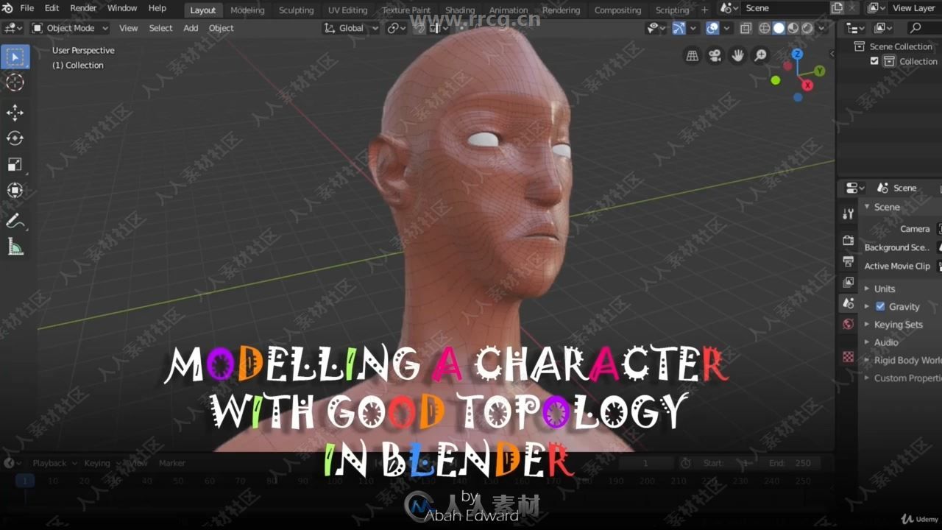
Task: Open the Tool properties tab
Action: pos(848,213)
